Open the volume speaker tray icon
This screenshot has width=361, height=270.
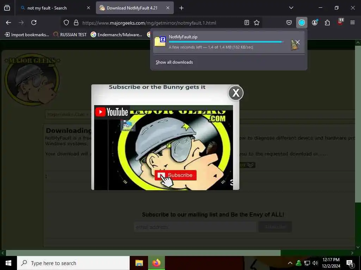[315, 263]
